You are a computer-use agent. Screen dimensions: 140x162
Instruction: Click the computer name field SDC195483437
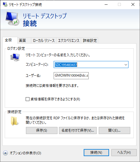tap(88, 65)
